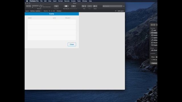Select Dropbox in Finder sidebar

[x=154, y=45]
